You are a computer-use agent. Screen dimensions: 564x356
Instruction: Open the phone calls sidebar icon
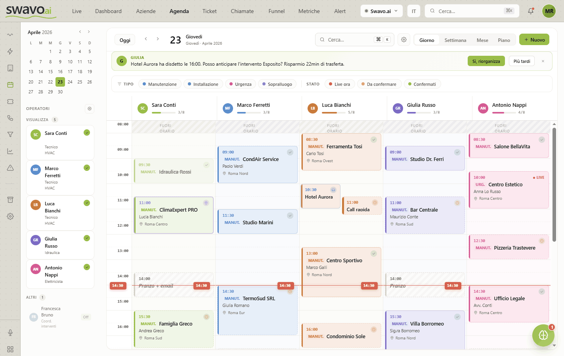[x=10, y=118]
